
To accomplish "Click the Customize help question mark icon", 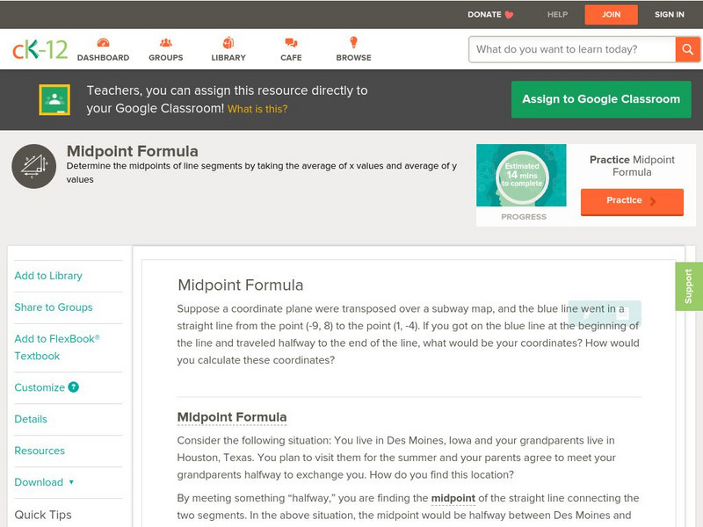I will [74, 387].
